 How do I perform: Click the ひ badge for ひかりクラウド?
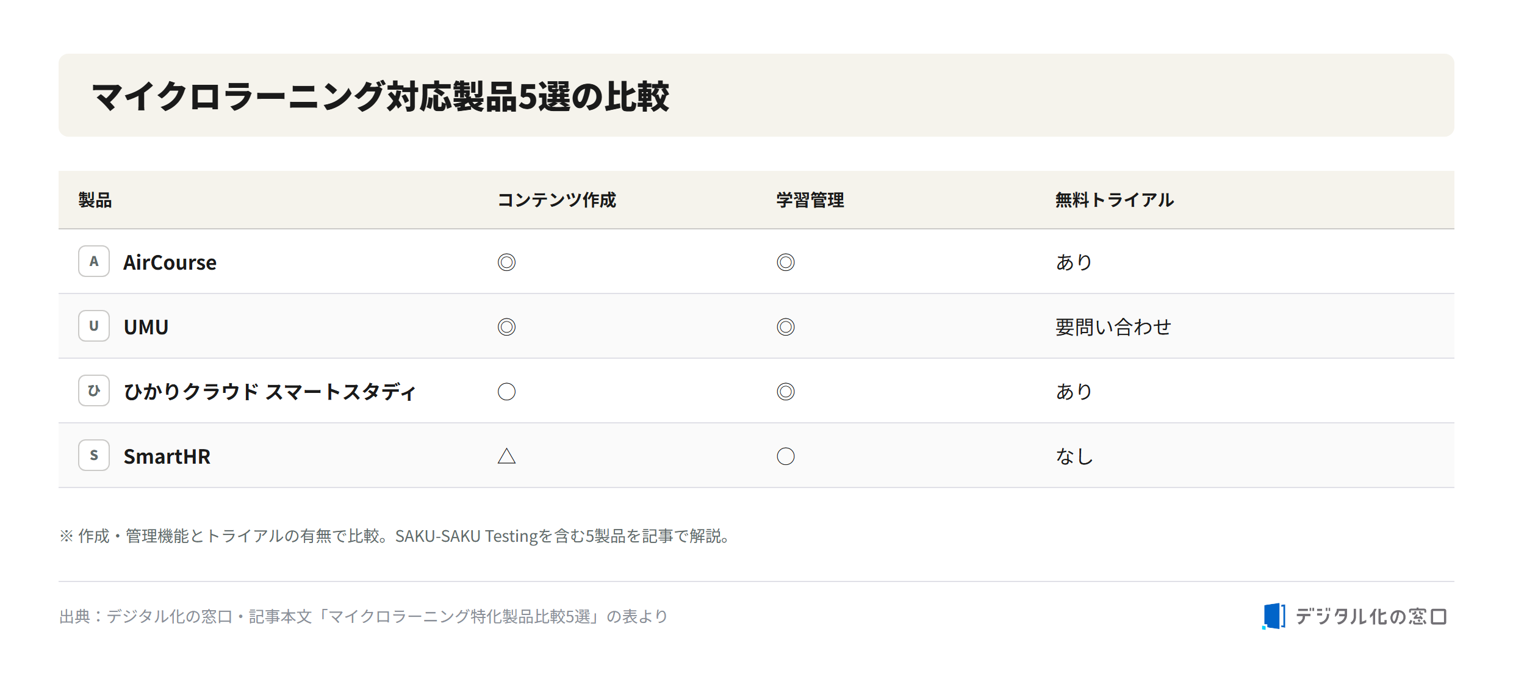pos(94,390)
